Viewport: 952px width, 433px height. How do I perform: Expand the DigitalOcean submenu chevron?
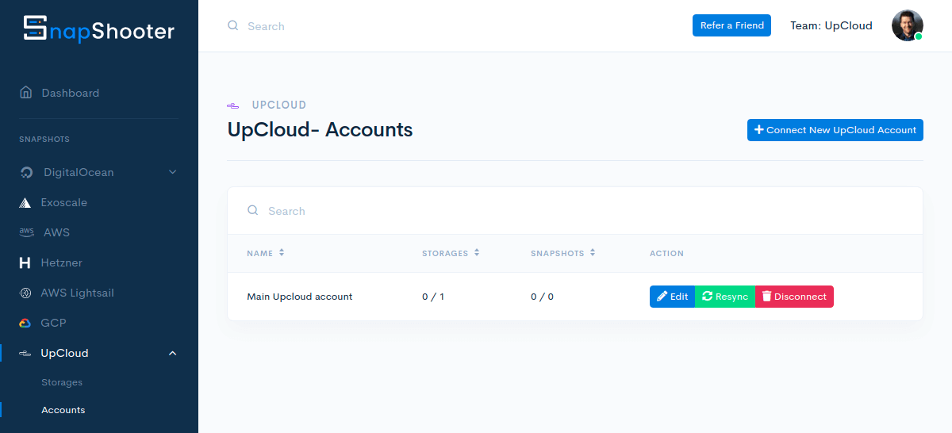[x=173, y=172]
